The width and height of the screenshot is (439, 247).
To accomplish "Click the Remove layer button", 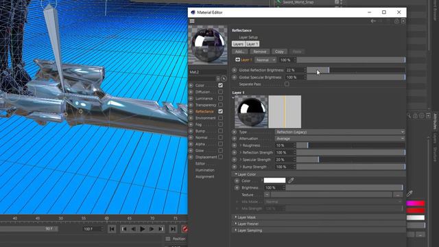I will coord(260,51).
